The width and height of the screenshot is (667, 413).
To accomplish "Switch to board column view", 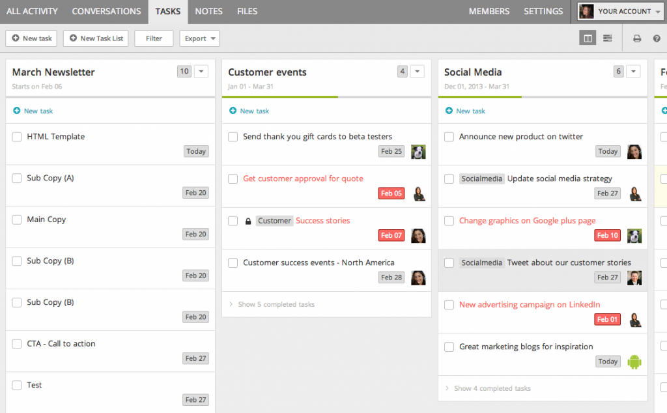I will [587, 38].
